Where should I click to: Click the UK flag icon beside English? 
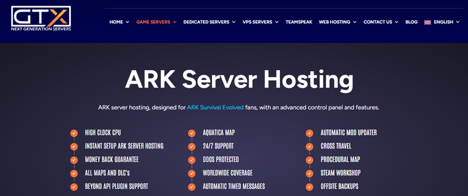coord(427,22)
